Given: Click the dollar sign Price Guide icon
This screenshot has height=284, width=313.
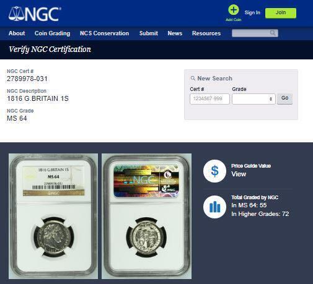Looking at the screenshot, I should click(214, 171).
